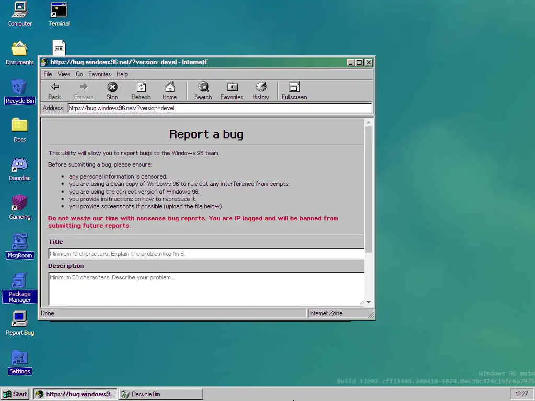Switch to Fullscreen mode icon
This screenshot has width=535, height=401.
[294, 91]
